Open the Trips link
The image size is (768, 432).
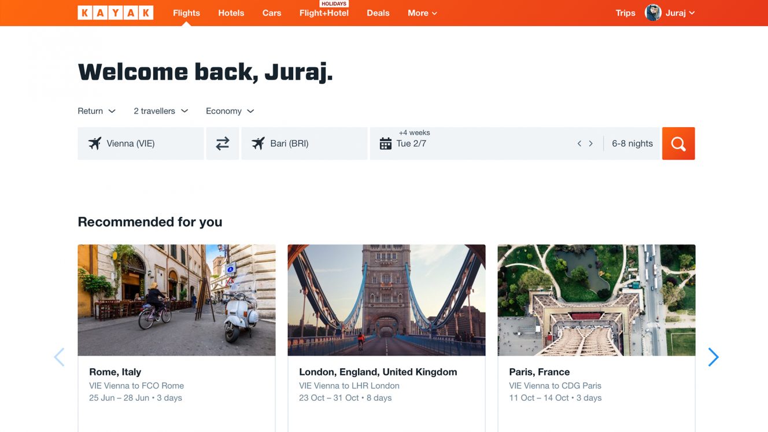625,13
